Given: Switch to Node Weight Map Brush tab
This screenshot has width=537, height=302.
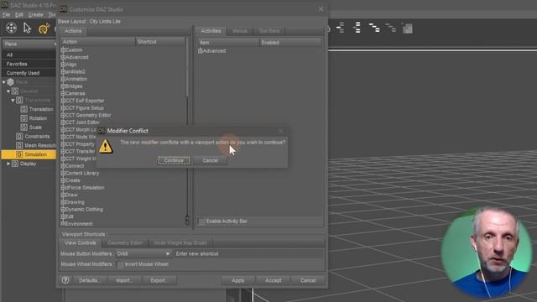Looking at the screenshot, I should (x=180, y=242).
